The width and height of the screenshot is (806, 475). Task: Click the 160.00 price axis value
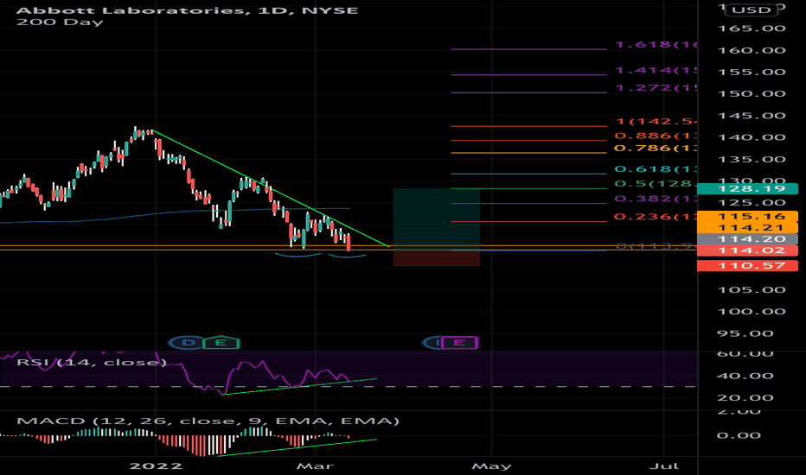click(752, 50)
